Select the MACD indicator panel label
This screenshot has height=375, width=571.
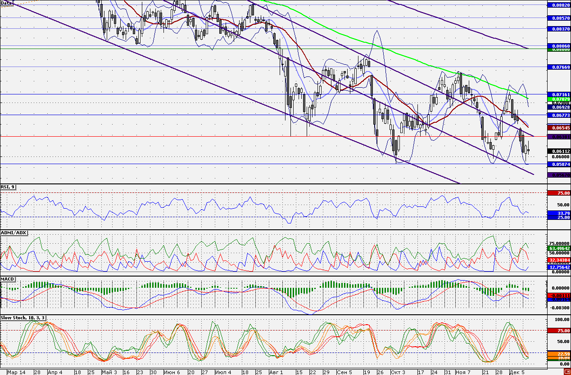(7, 279)
